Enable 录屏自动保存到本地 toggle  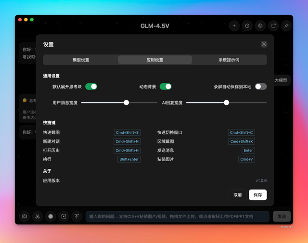[x=261, y=87]
